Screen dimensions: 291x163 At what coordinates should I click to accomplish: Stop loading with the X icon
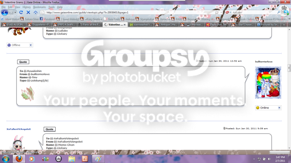click(x=28, y=12)
